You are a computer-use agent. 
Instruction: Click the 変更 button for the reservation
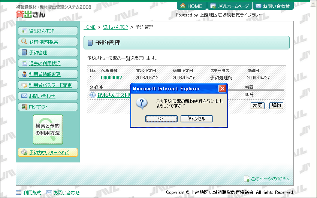point(257,106)
